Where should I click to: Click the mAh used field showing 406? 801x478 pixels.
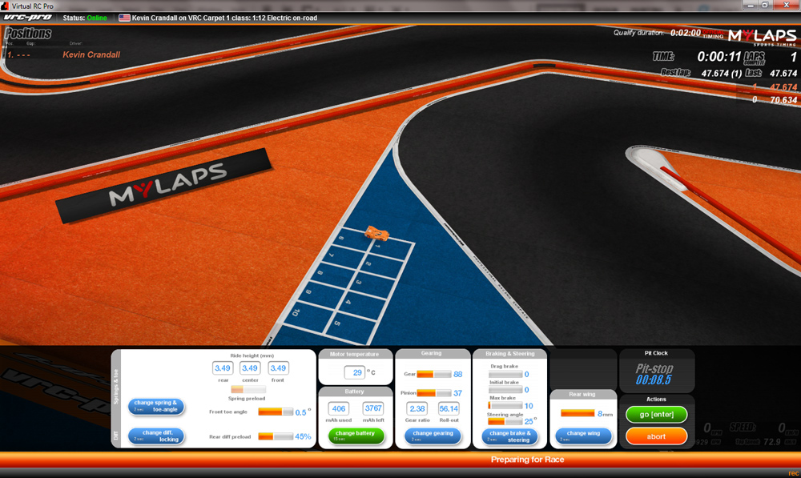coord(339,408)
